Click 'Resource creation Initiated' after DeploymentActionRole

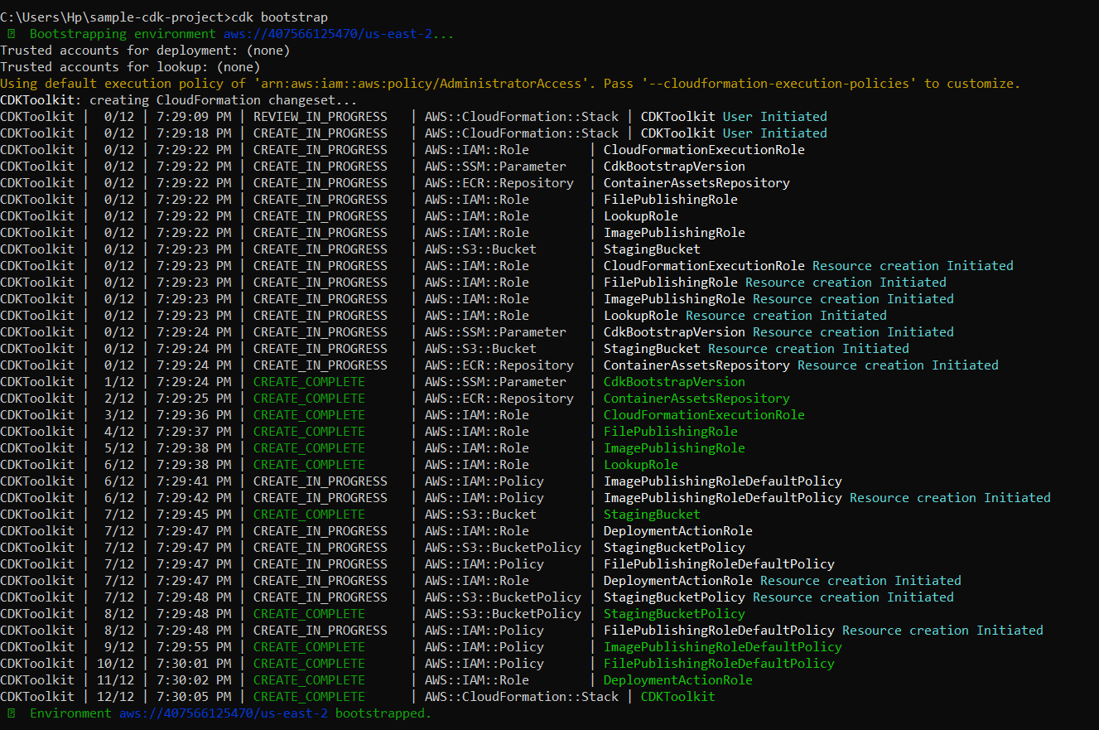coord(860,581)
